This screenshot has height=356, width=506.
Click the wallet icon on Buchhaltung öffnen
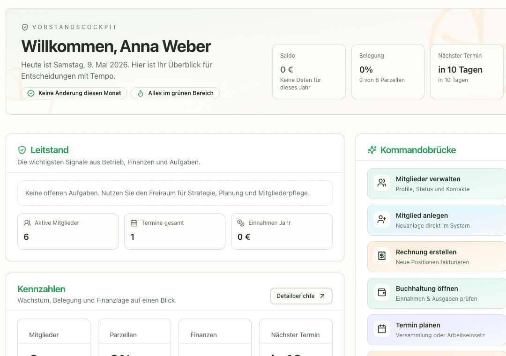[382, 292]
